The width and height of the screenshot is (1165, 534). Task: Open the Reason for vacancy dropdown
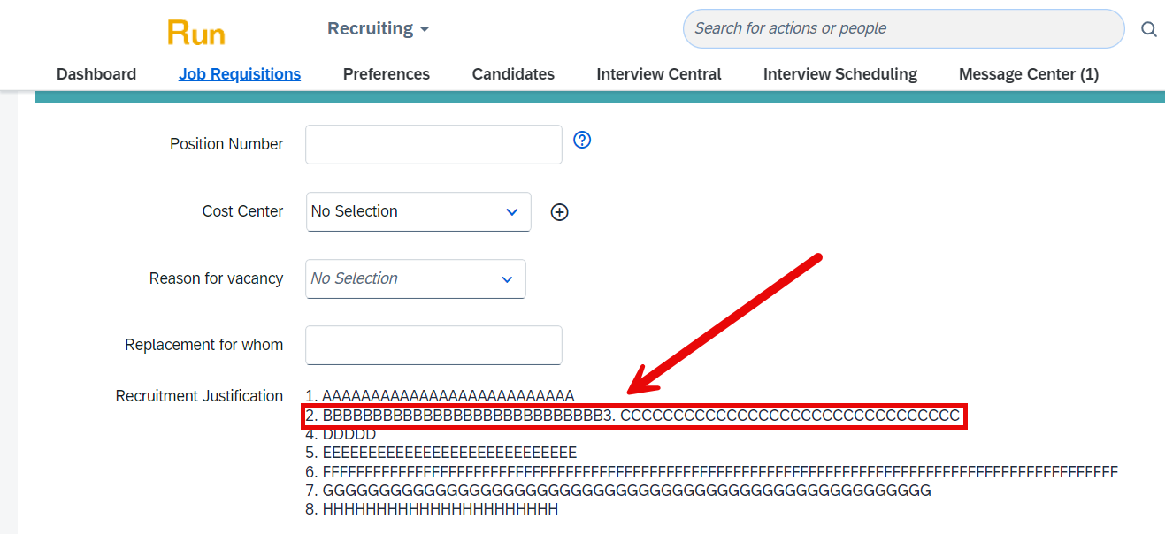coord(416,278)
